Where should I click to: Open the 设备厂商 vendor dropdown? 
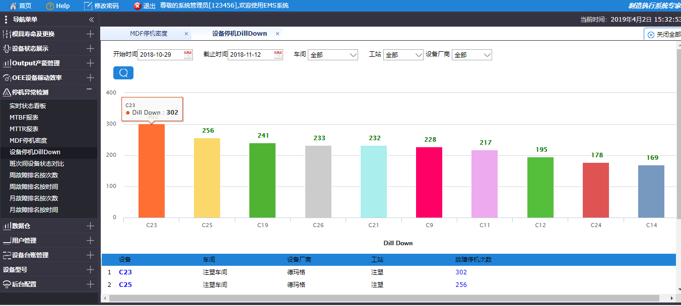coord(471,55)
